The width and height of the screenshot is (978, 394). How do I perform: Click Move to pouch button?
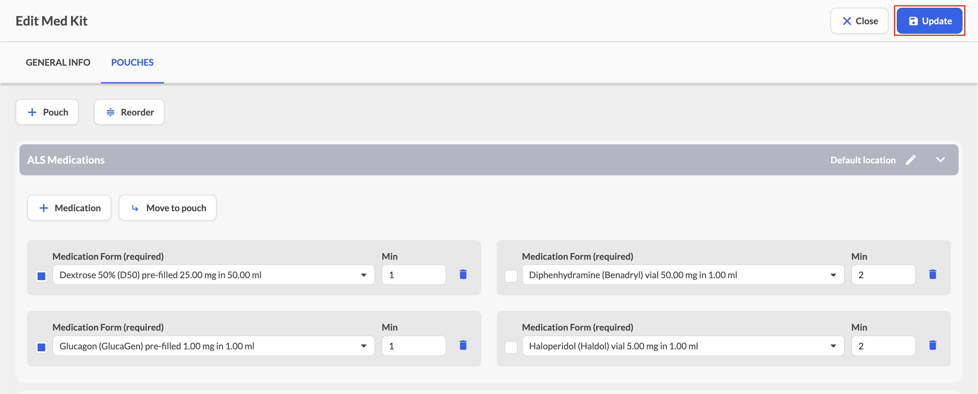[x=168, y=208]
